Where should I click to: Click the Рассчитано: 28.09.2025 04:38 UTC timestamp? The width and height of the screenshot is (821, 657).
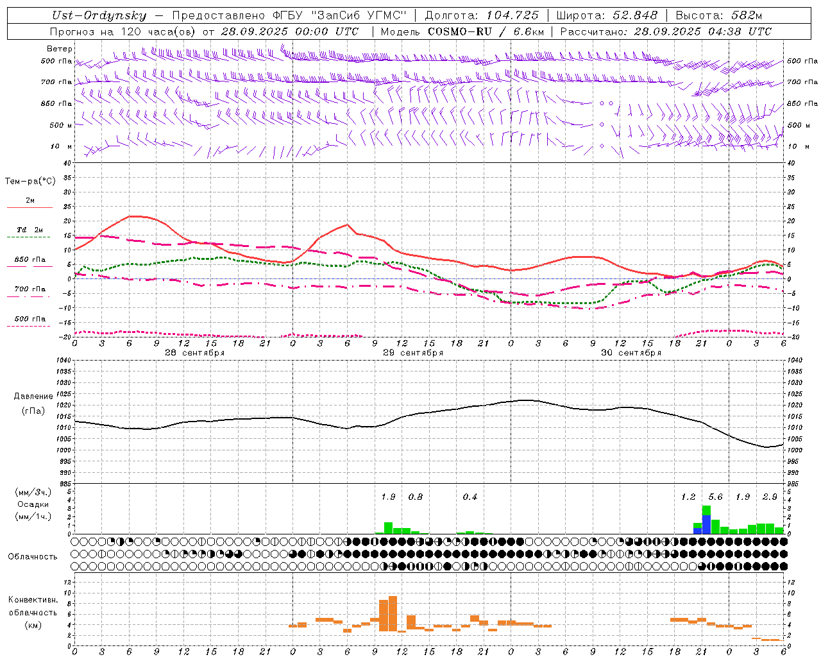(666, 31)
